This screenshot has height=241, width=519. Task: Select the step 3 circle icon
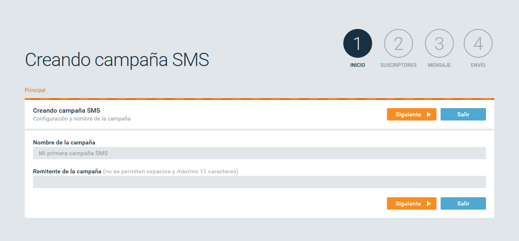[439, 43]
